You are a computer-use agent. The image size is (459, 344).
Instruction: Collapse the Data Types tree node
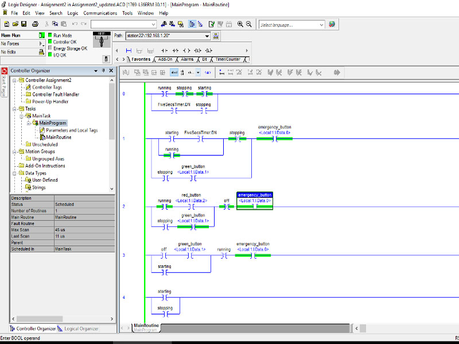[x=14, y=173]
